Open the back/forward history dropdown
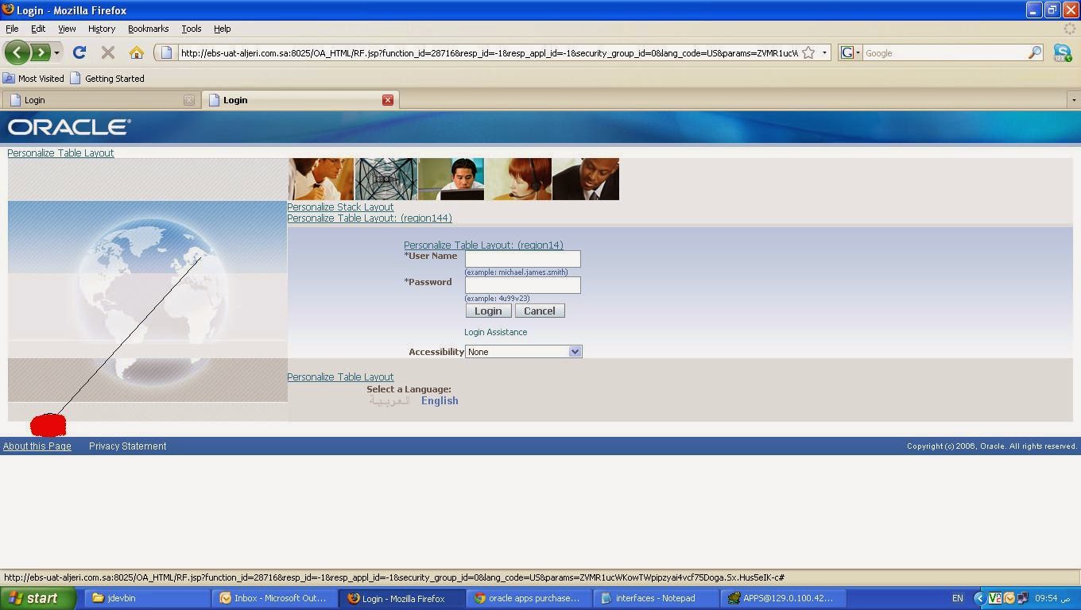Viewport: 1081px width, 610px height. point(56,53)
